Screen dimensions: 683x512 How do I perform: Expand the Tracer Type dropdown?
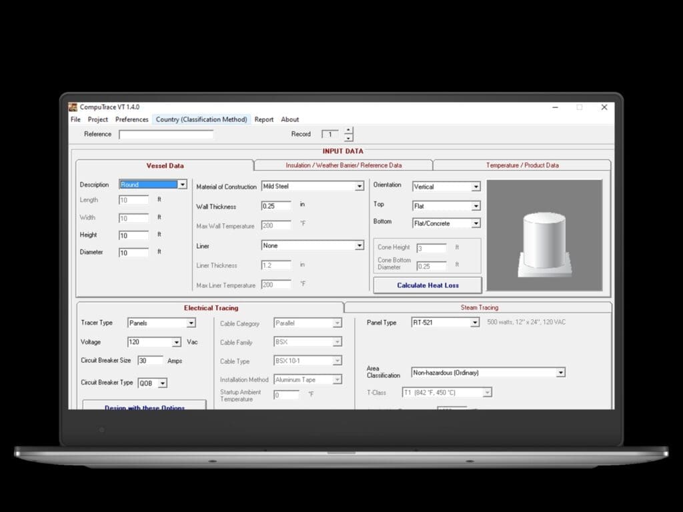coord(191,323)
